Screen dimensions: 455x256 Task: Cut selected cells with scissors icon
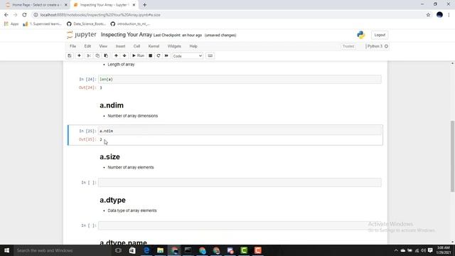[89, 55]
